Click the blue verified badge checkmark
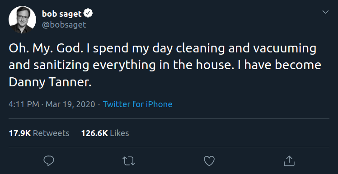Image resolution: width=338 pixels, height=174 pixels. click(x=88, y=14)
